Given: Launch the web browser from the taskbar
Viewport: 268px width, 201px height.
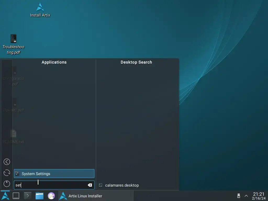Looking at the screenshot, I should (51, 196).
